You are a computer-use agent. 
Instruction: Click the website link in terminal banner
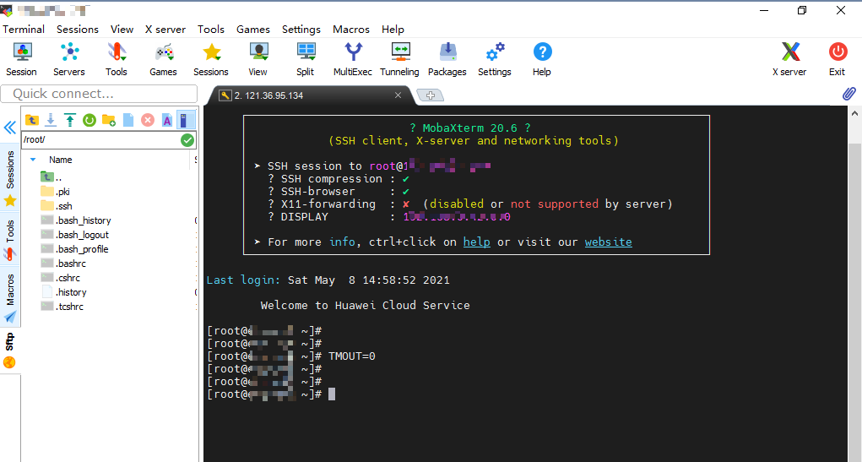(x=608, y=242)
